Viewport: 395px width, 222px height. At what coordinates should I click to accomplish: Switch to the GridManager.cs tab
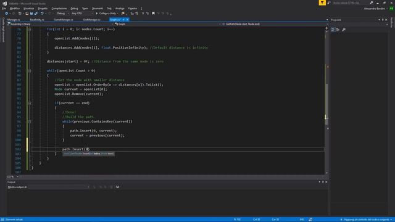click(92, 20)
